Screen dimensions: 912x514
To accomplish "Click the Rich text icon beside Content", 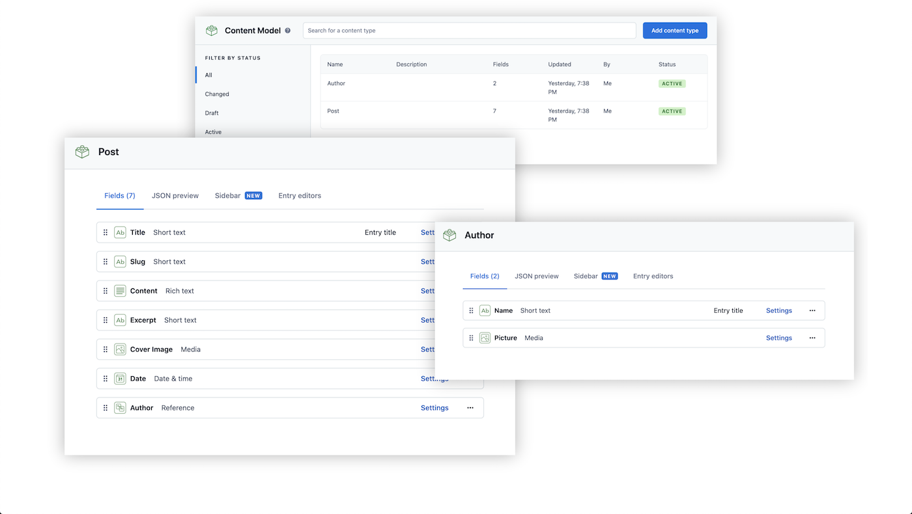I will 120,291.
